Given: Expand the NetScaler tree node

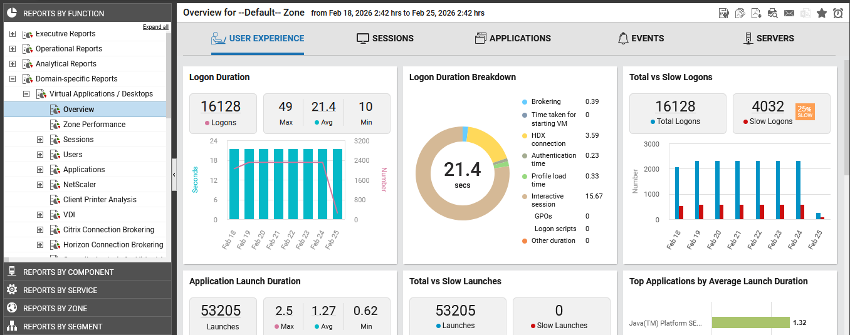Looking at the screenshot, I should tap(40, 185).
